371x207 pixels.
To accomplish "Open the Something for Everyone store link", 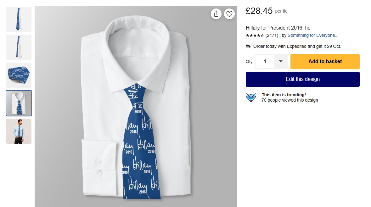I will [x=313, y=36].
